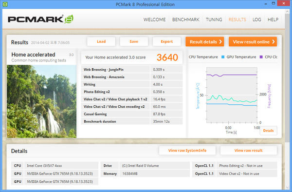Viewport: 292px width, 192px height.
Task: Maximize the PCMark 8 window
Action: tap(274, 3)
